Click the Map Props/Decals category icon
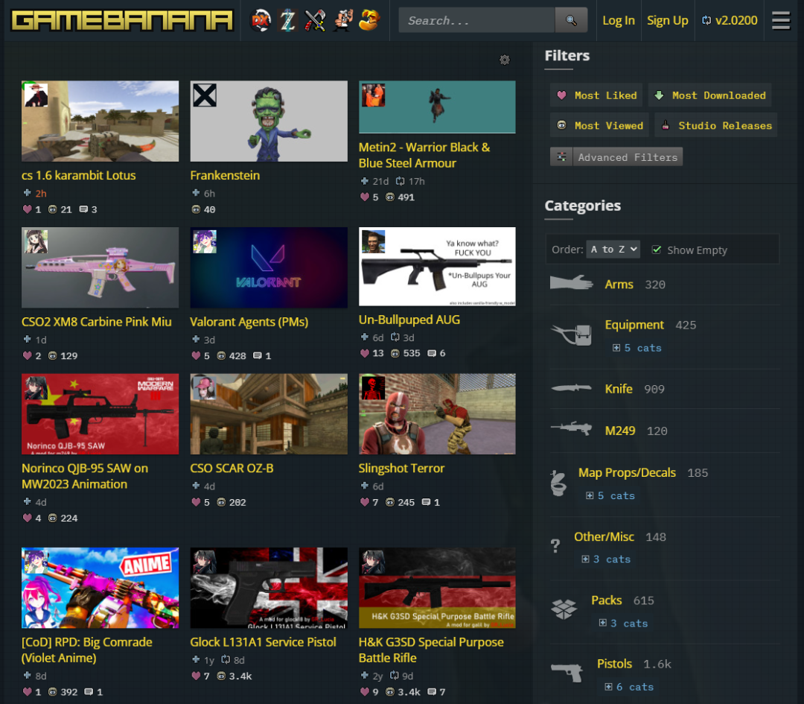Screen dimensions: 804x704 558,483
